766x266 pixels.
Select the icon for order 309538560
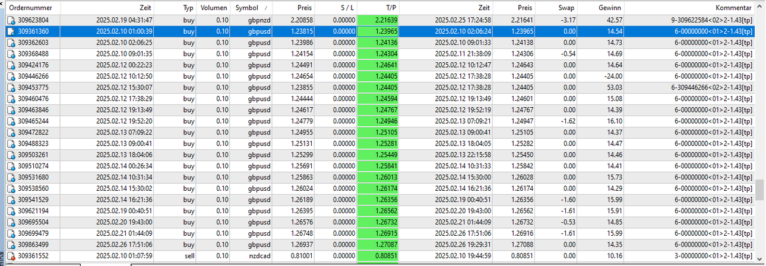pos(11,189)
